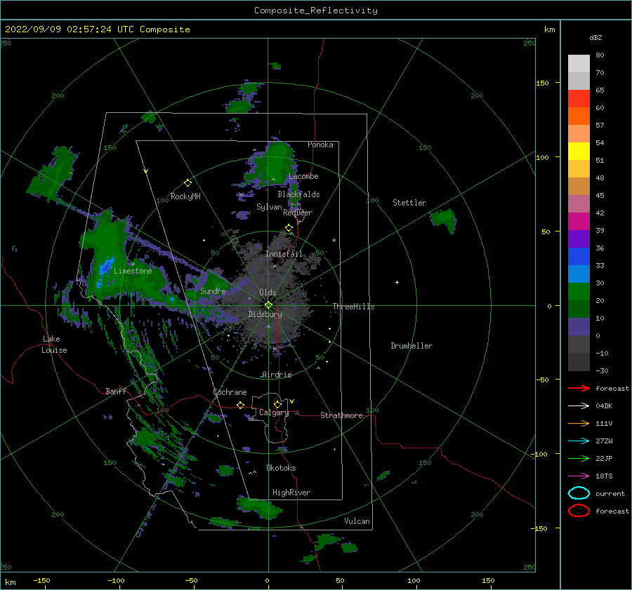
Task: Click the white 04DK arrow icon
Action: [x=579, y=405]
